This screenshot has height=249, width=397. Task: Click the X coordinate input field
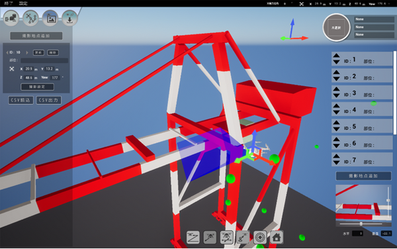coord(28,69)
